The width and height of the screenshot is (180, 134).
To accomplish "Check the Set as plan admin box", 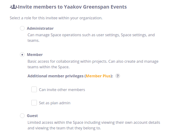I will pyautogui.click(x=34, y=103).
